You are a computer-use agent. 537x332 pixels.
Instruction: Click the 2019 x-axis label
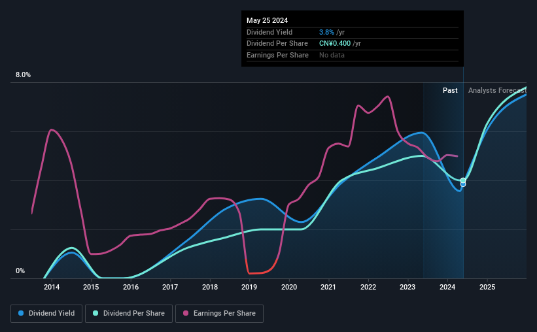249,287
